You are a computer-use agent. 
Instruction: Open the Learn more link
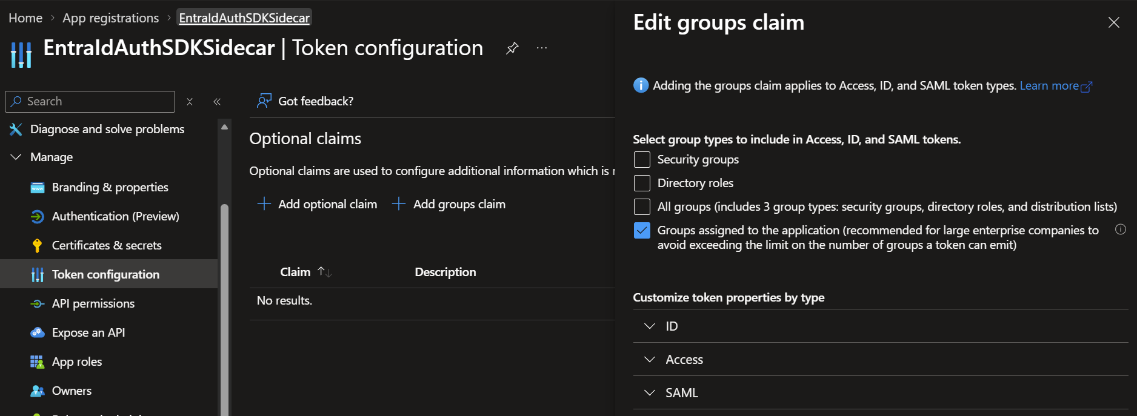(1056, 86)
